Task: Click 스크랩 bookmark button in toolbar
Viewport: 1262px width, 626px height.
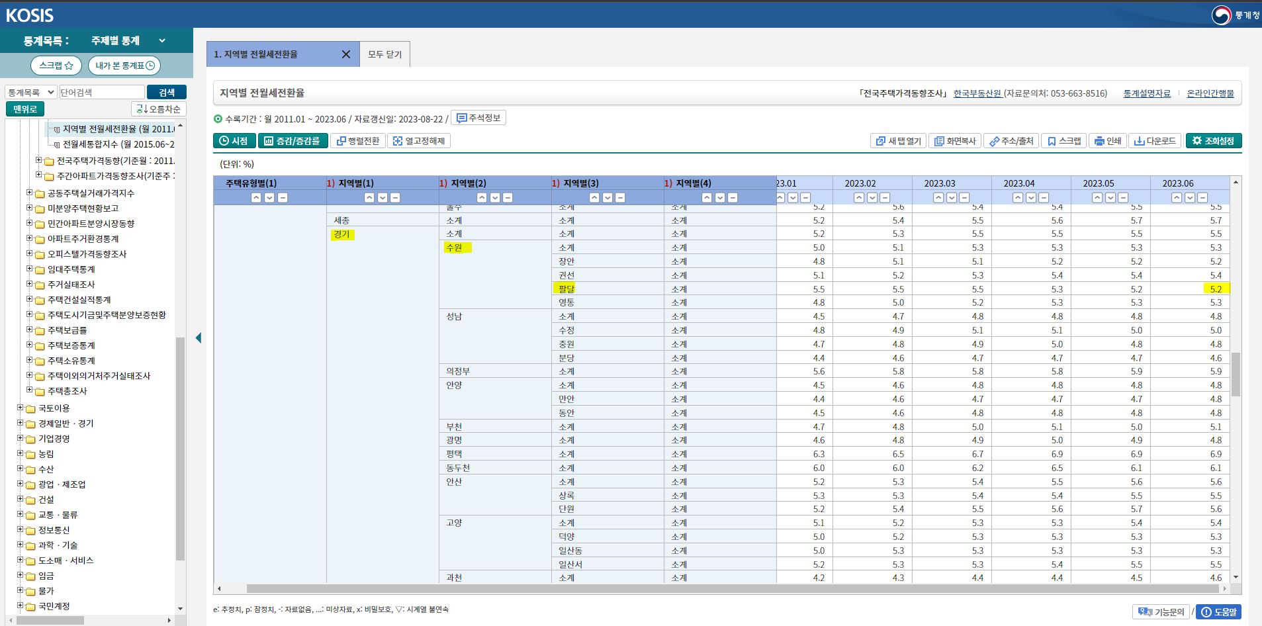Action: [x=1063, y=140]
